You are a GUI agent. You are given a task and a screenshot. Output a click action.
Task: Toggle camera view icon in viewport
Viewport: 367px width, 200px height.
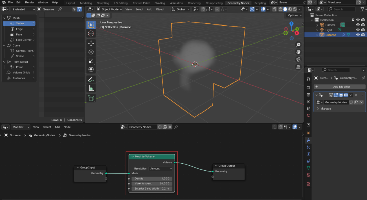click(x=298, y=60)
